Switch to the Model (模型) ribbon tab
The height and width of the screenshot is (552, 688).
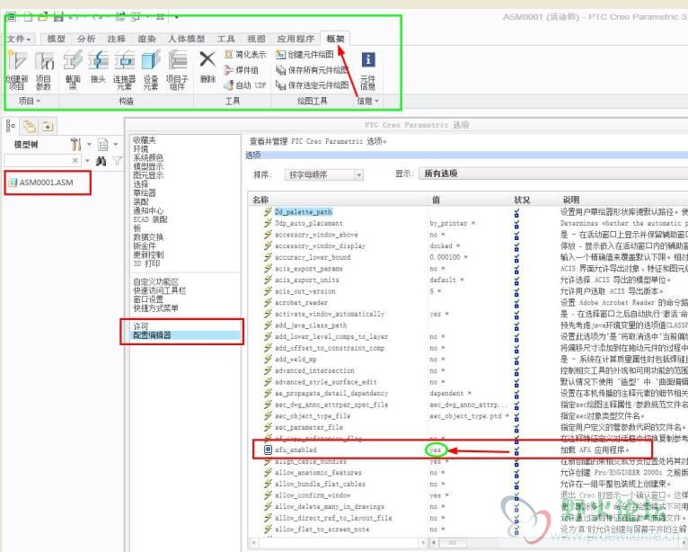pyautogui.click(x=57, y=39)
